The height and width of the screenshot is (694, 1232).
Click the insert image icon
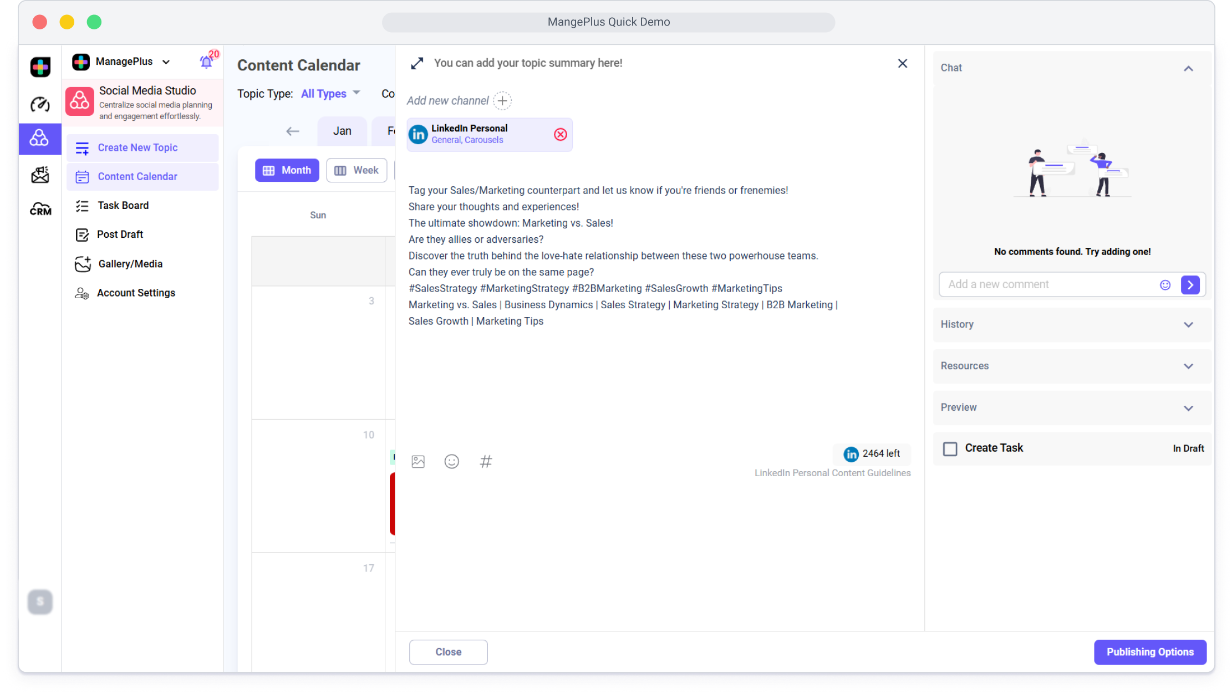(x=418, y=461)
